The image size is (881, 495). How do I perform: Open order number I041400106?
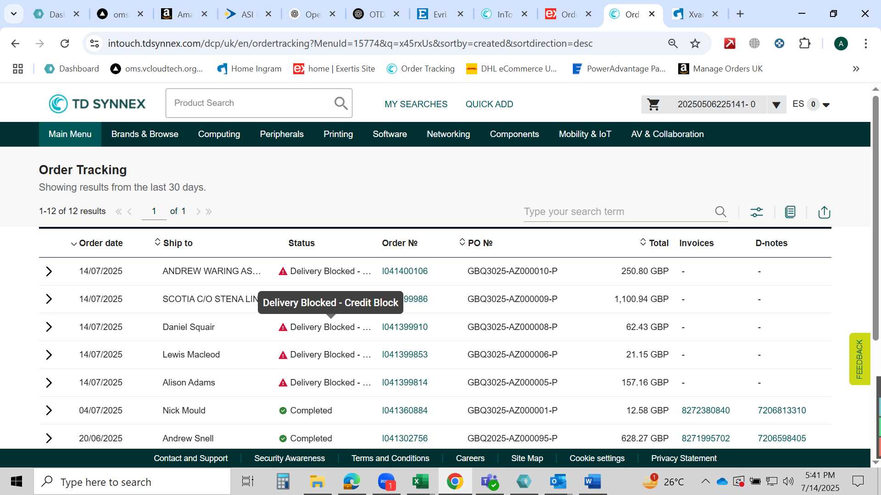(x=405, y=271)
